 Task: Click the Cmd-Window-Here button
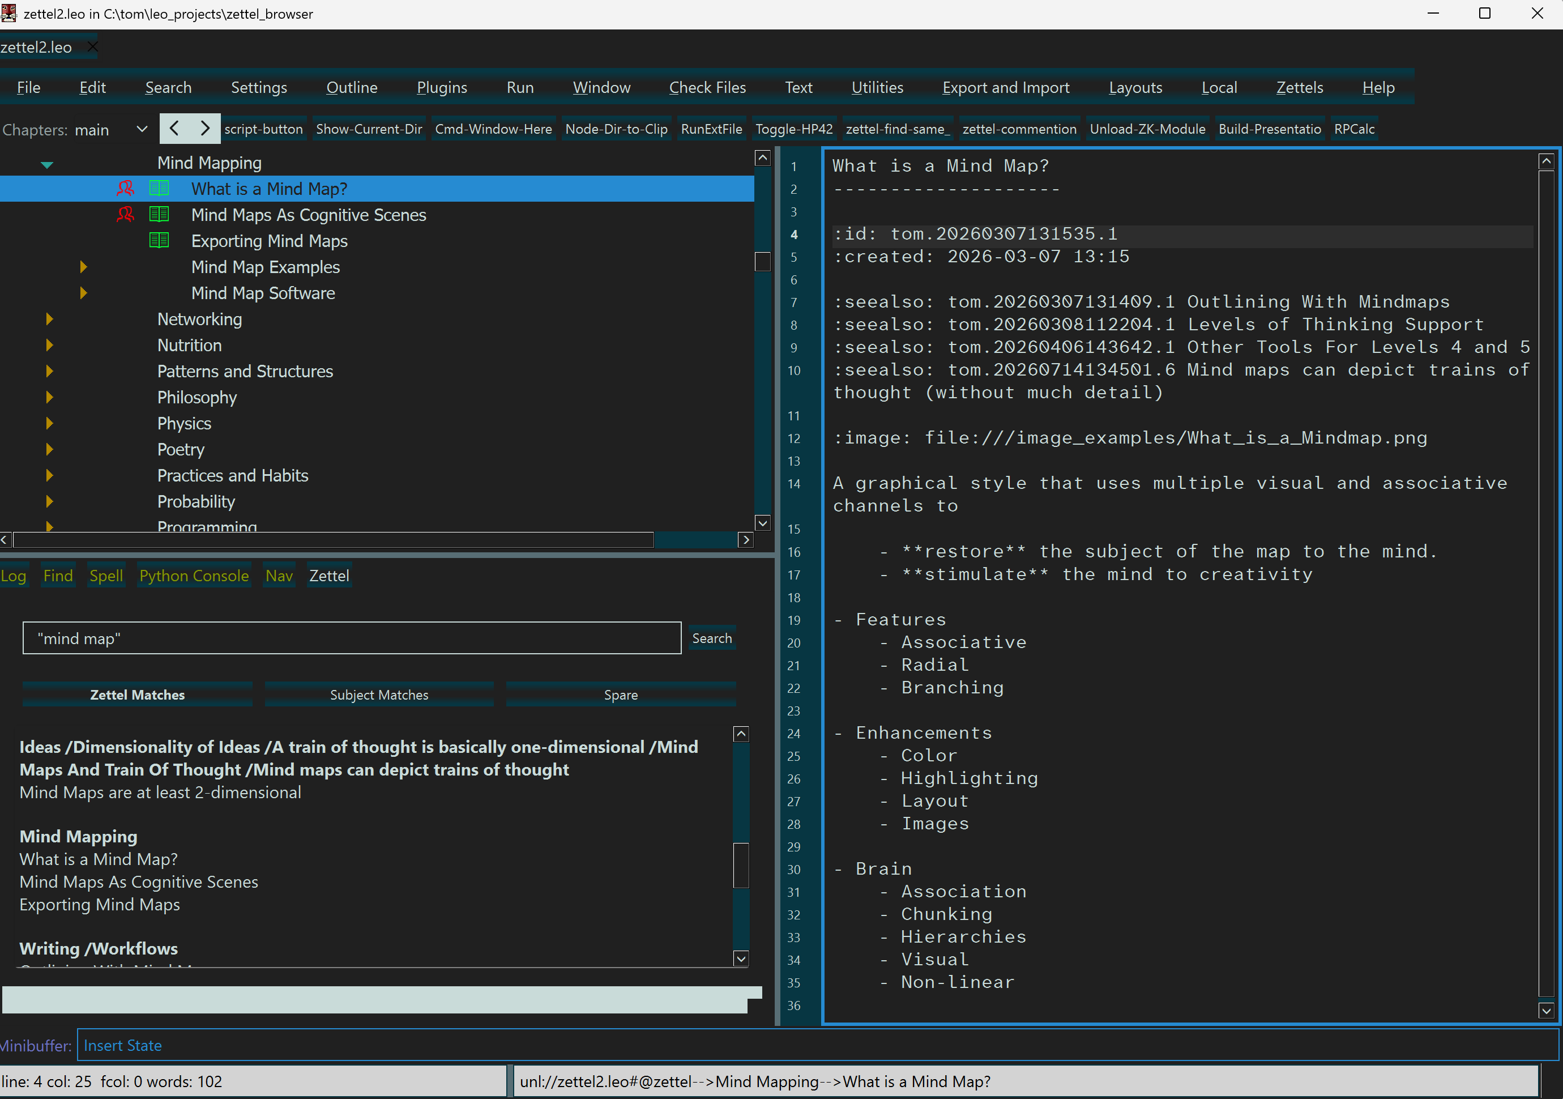pos(494,129)
